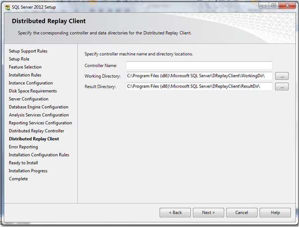Click the Result Directory label
299x227 pixels.
[100, 87]
